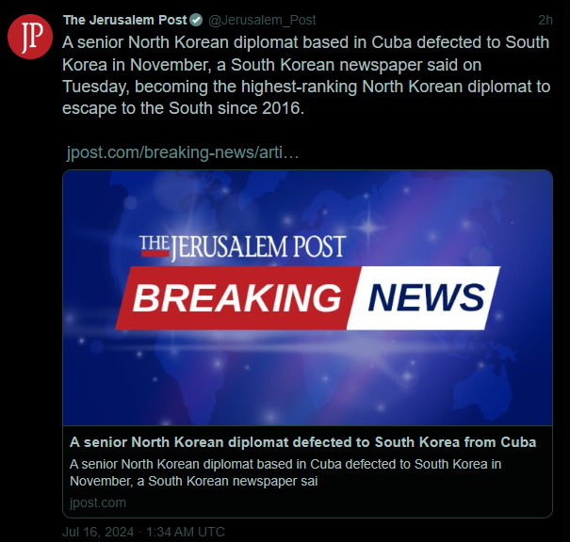
Task: Click the 2h relative timestamp
Action: coord(546,21)
